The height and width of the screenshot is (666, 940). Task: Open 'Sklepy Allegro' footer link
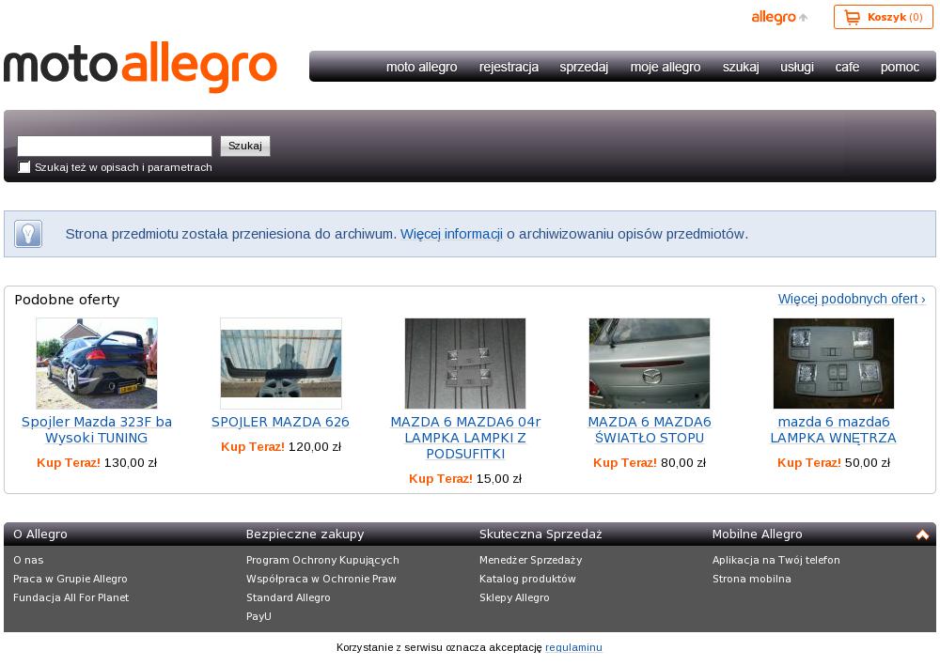[x=514, y=597]
